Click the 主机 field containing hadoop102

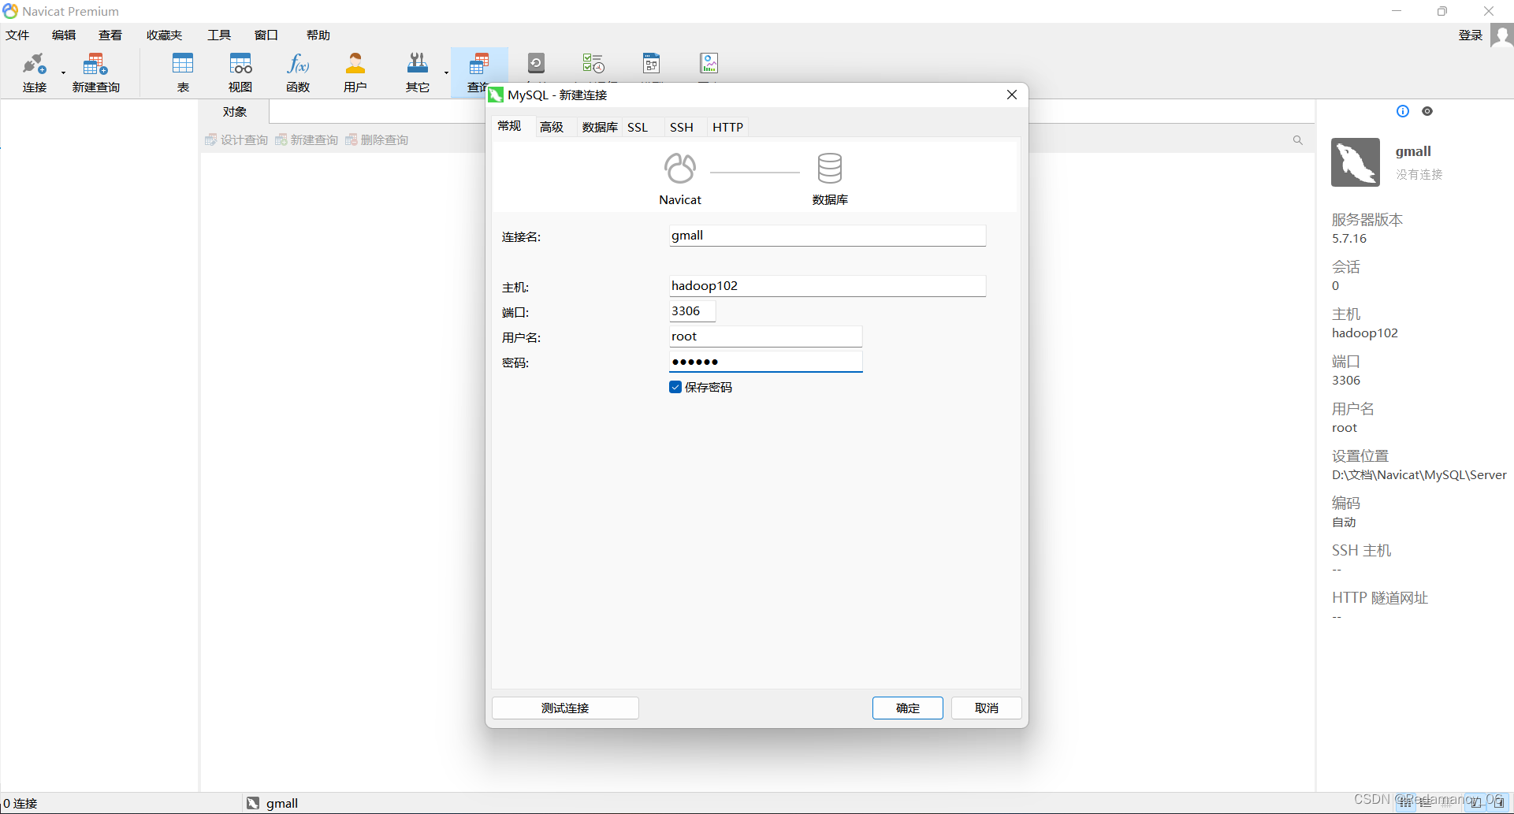828,286
